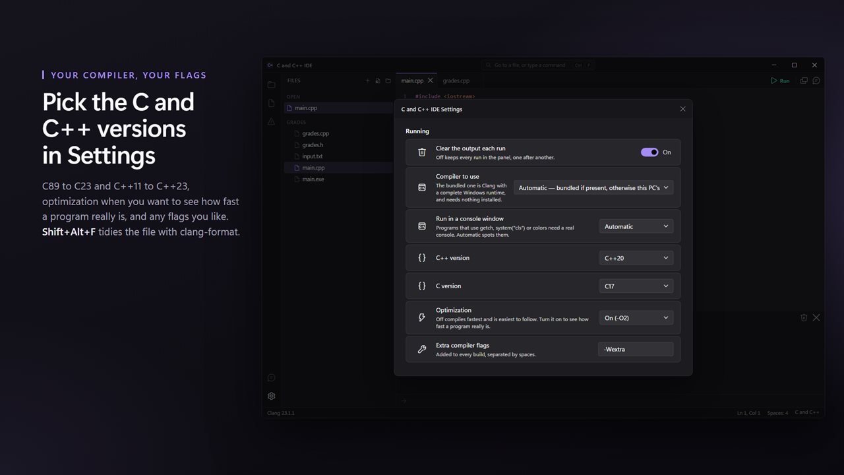
Task: Select main.cpp under the Open section
Action: click(x=338, y=108)
